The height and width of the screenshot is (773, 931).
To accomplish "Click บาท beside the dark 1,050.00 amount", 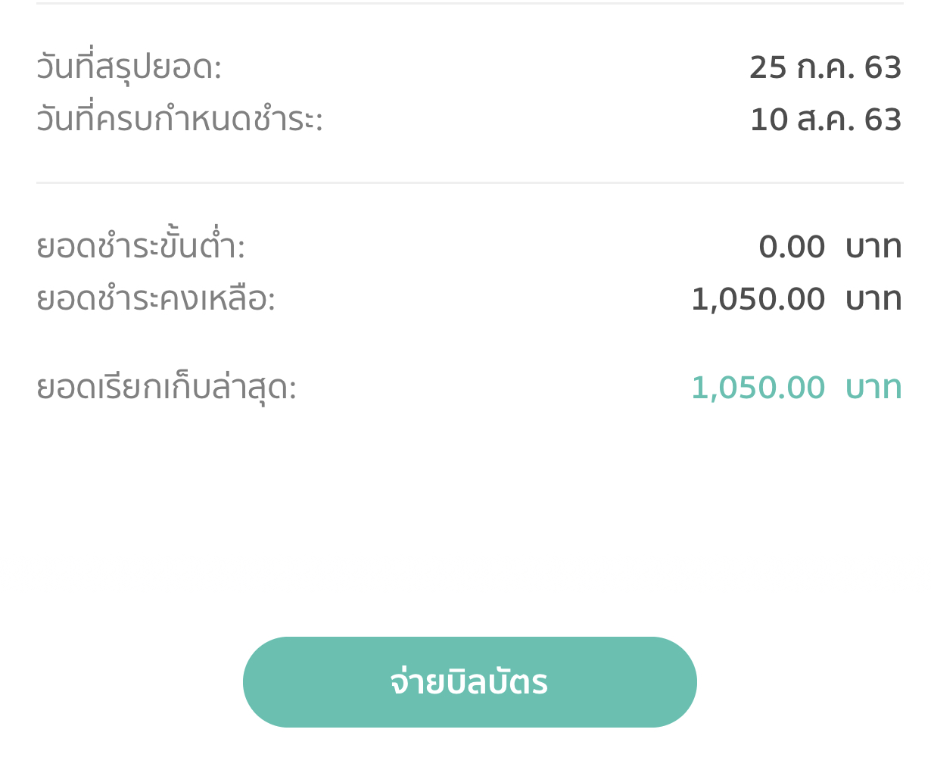I will [x=873, y=299].
